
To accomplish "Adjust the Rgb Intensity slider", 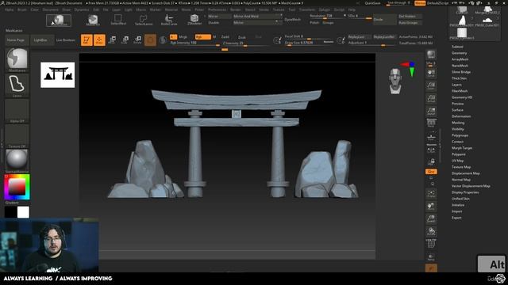I will point(194,43).
